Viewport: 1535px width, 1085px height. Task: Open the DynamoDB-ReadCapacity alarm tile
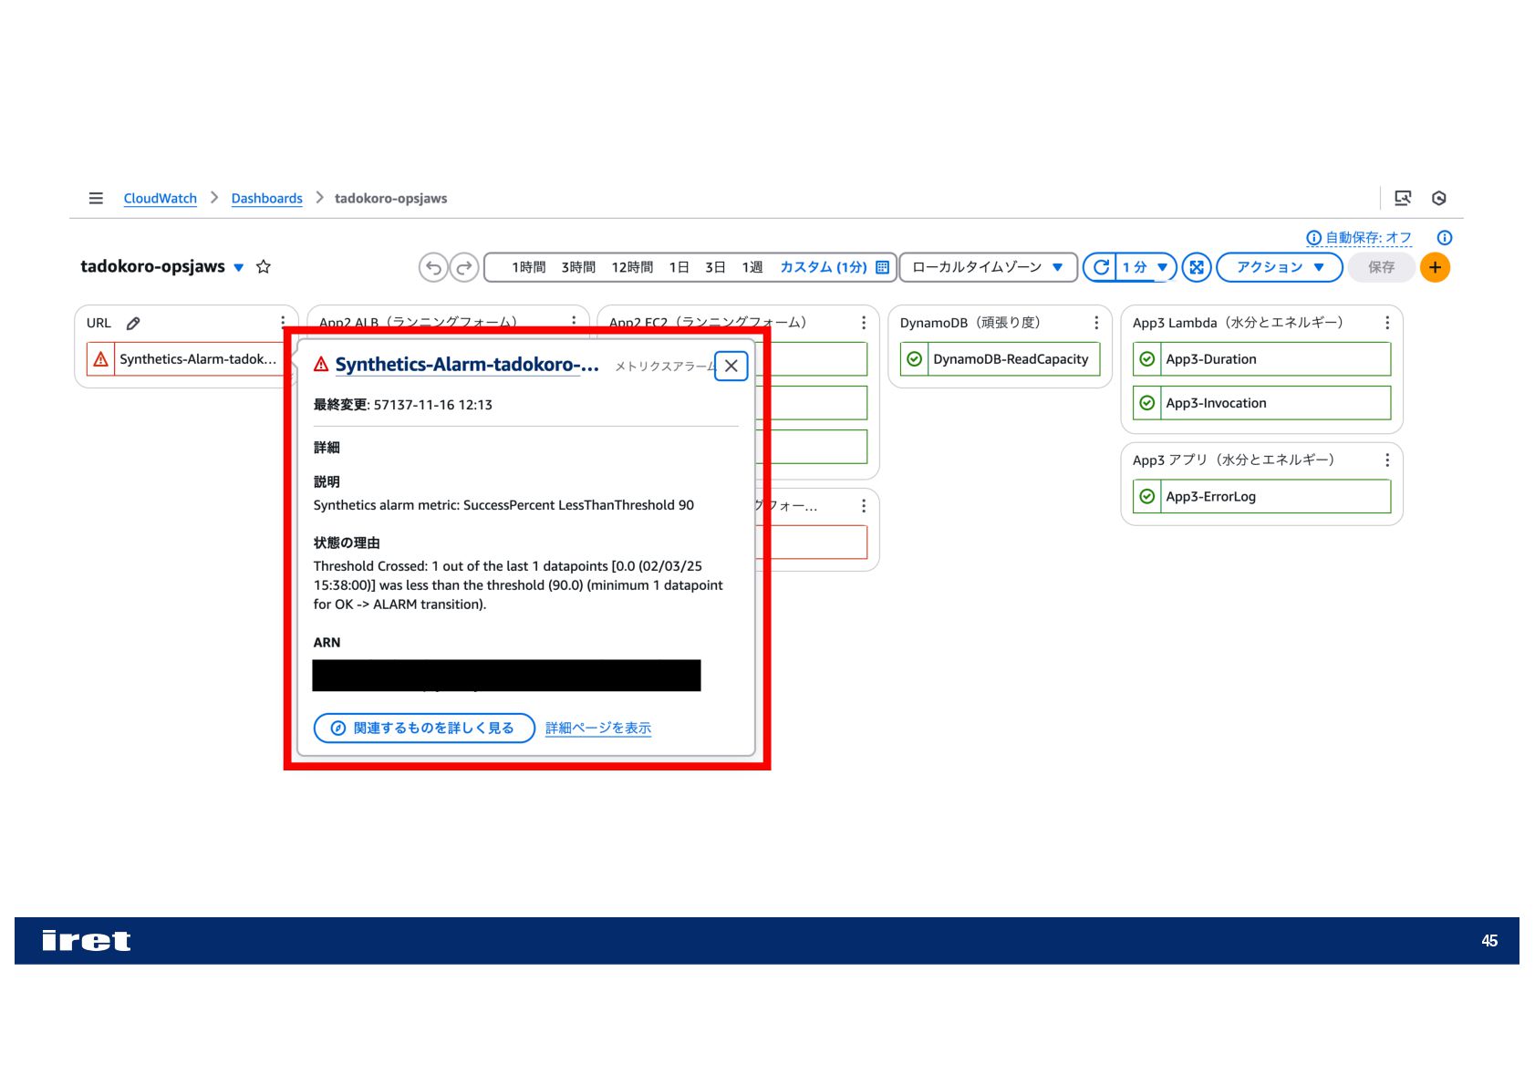(1000, 359)
